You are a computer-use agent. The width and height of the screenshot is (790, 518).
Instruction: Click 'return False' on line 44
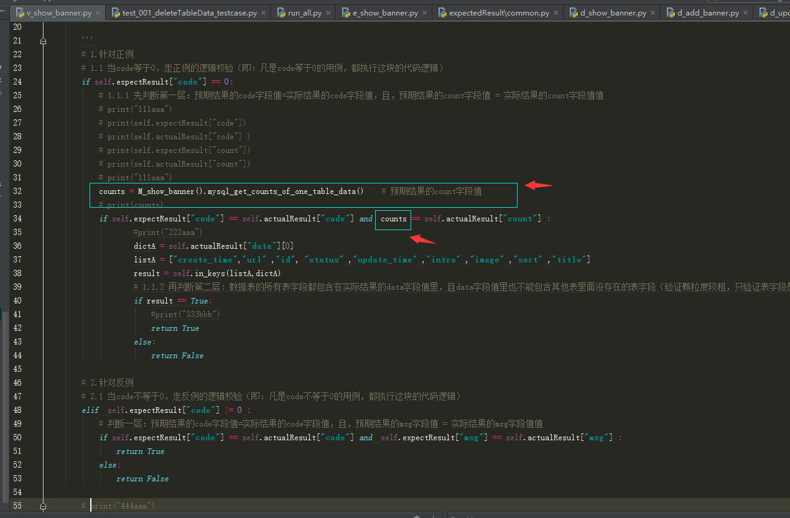(177, 355)
